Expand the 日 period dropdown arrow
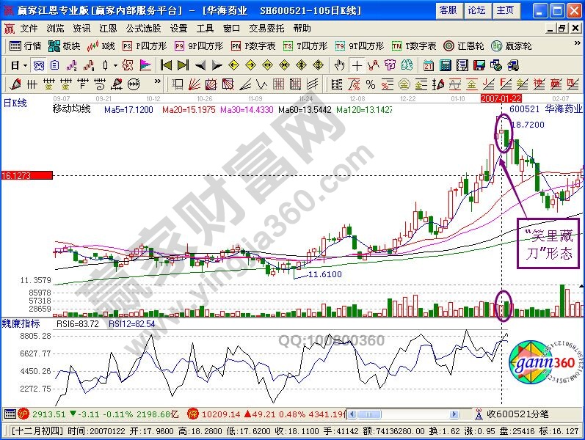This screenshot has height=440, width=585. click(x=26, y=66)
